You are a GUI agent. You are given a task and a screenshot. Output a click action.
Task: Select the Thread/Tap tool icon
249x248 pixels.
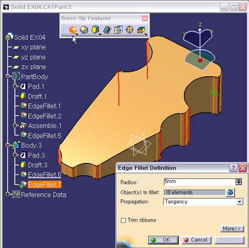tap(129, 30)
